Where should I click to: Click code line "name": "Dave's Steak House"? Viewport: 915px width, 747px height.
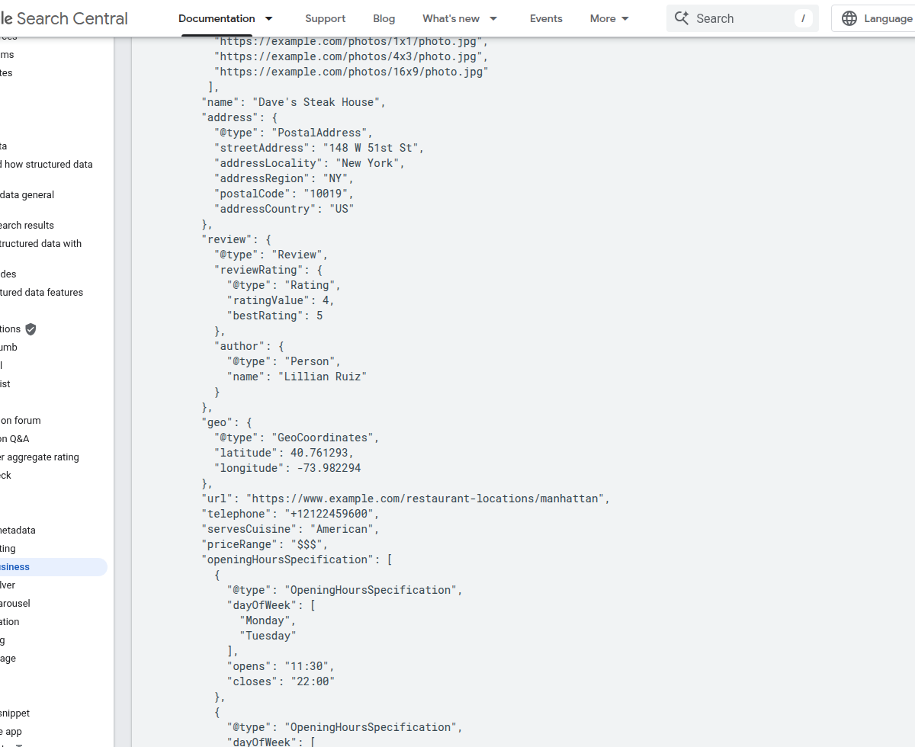tap(294, 102)
